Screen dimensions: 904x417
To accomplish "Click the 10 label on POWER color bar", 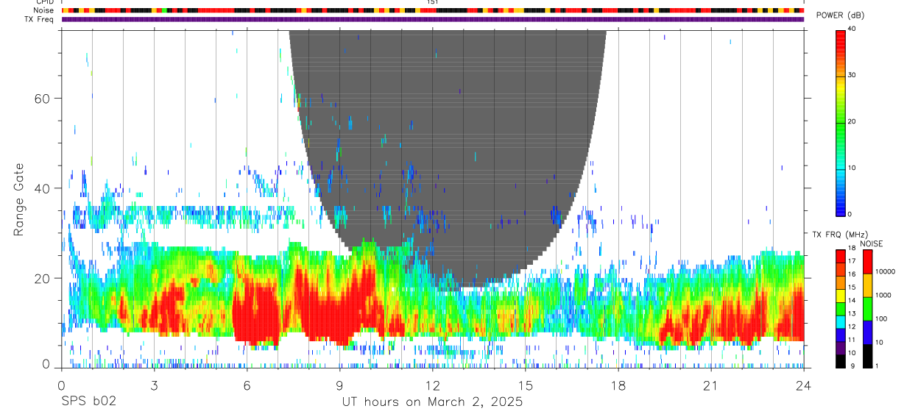I will (x=852, y=168).
